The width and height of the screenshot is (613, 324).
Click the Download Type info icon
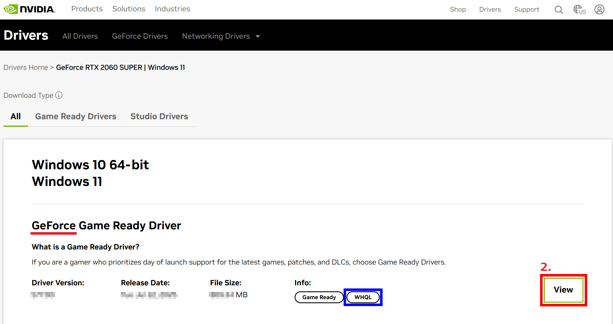[59, 95]
